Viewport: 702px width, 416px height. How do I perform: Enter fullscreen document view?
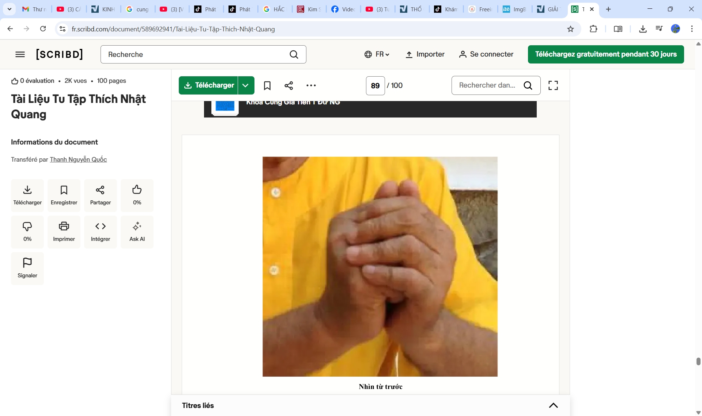tap(553, 85)
